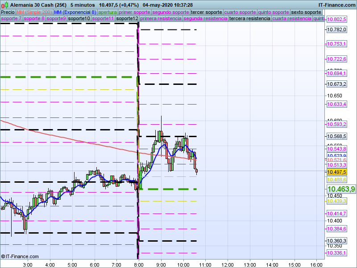Select the Precio legend label

point(8,13)
